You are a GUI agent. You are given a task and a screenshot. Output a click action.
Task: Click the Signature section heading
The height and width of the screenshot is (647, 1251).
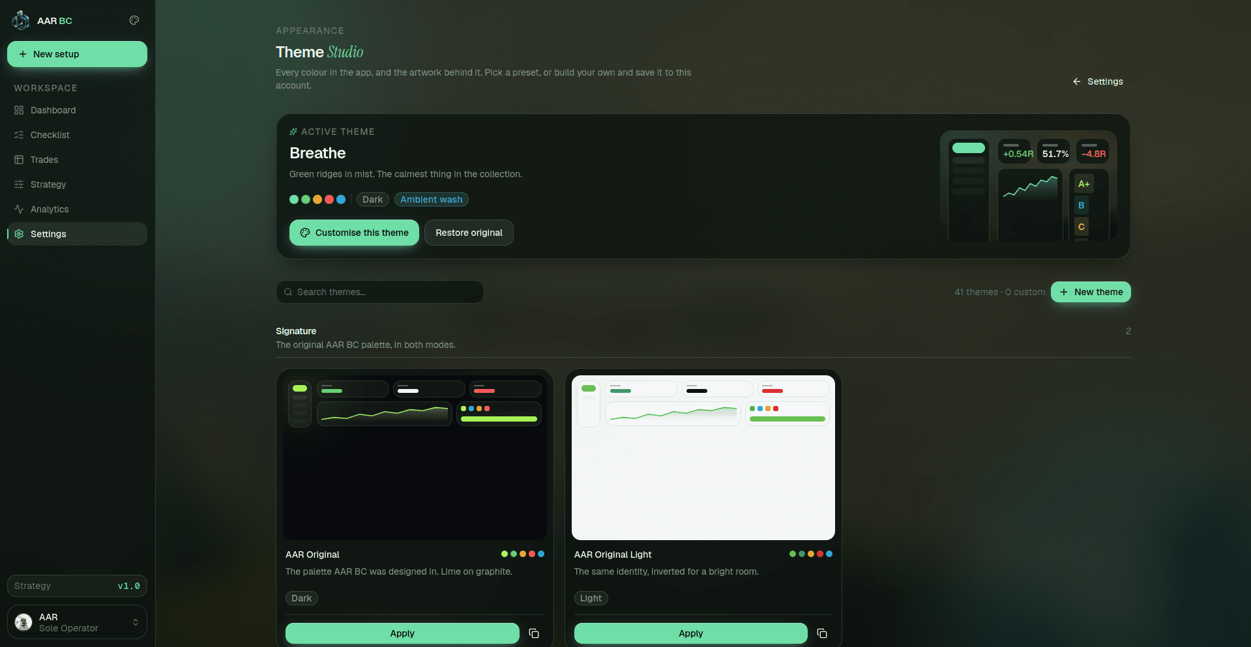pyautogui.click(x=296, y=331)
